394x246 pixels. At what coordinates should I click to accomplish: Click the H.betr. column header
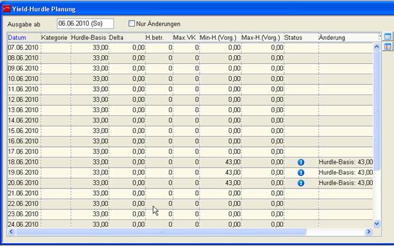[159, 38]
